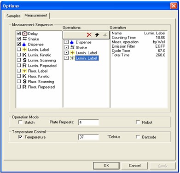The image size is (180, 173).
Task: Expand the Dispense operation node
Action: click(x=66, y=42)
